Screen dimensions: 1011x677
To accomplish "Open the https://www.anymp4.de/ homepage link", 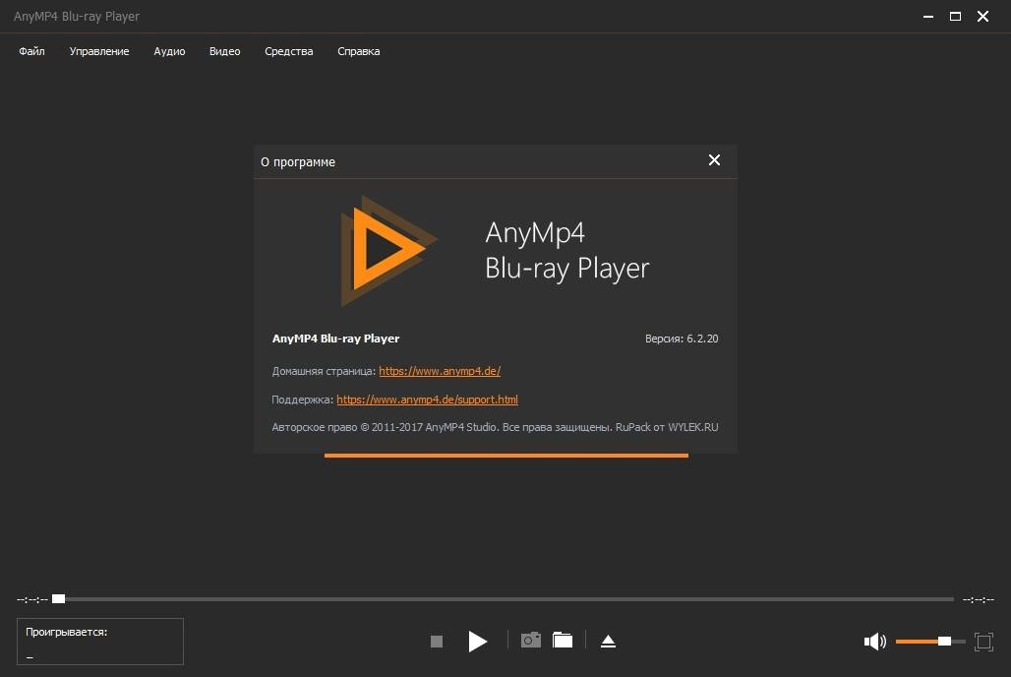I will pos(440,371).
